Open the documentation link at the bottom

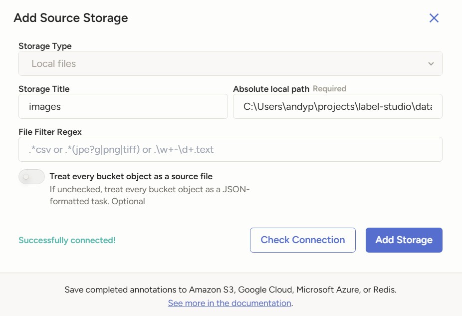[229, 303]
